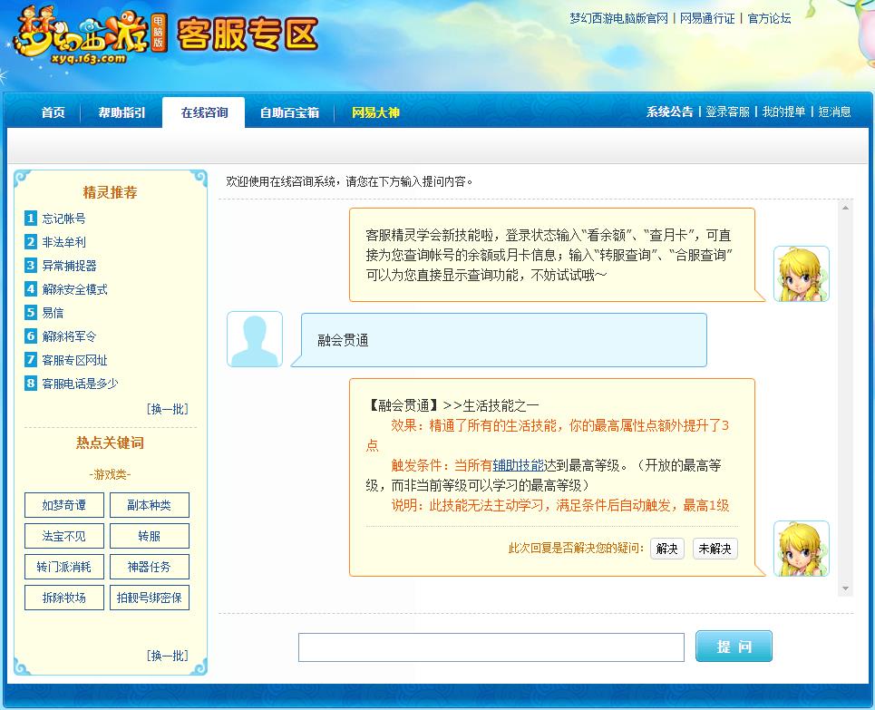Click 换一批 under 精灵推荐 list
Viewport: 875px width, 710px height.
168,409
